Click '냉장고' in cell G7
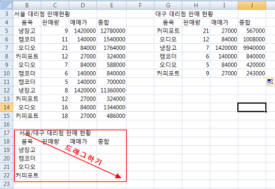Viewport: 275px width, 189px height. tap(168, 48)
